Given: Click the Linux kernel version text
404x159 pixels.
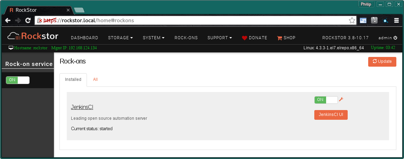Looking at the screenshot, I should (x=334, y=48).
